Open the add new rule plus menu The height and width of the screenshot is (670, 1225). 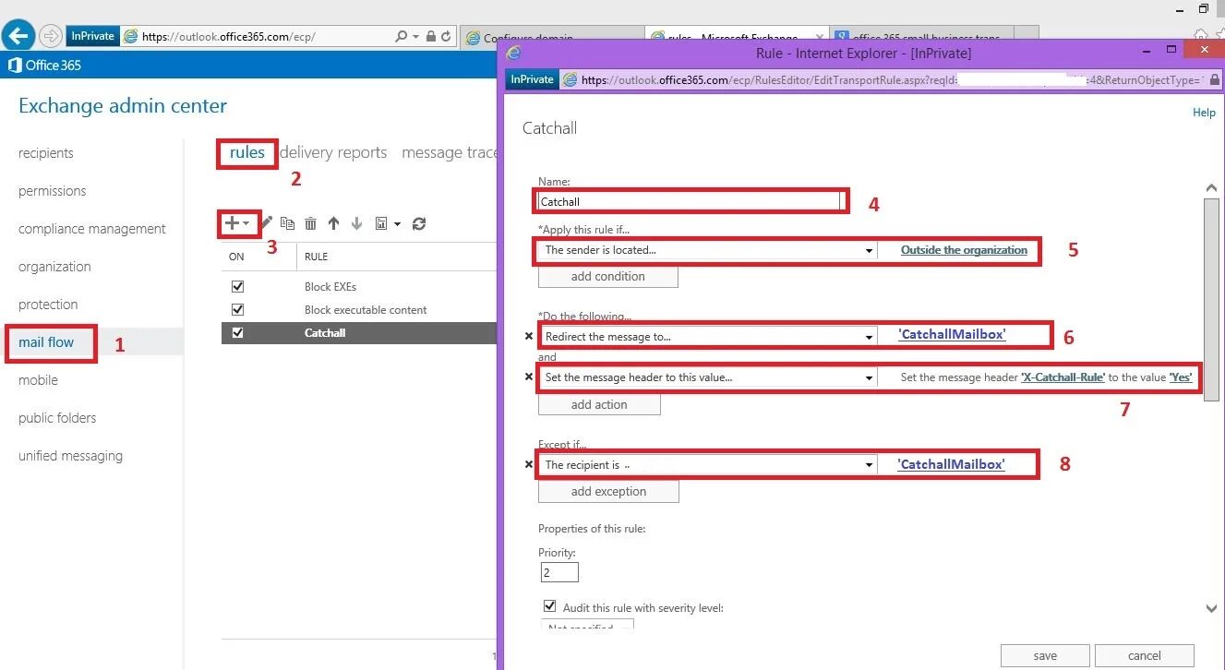237,223
